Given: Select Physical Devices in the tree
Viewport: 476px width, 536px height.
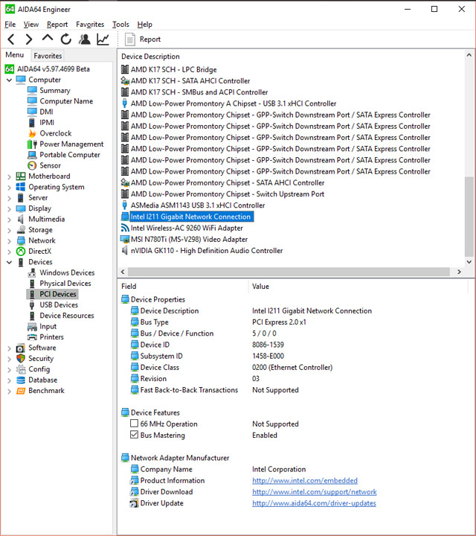Looking at the screenshot, I should coord(65,284).
